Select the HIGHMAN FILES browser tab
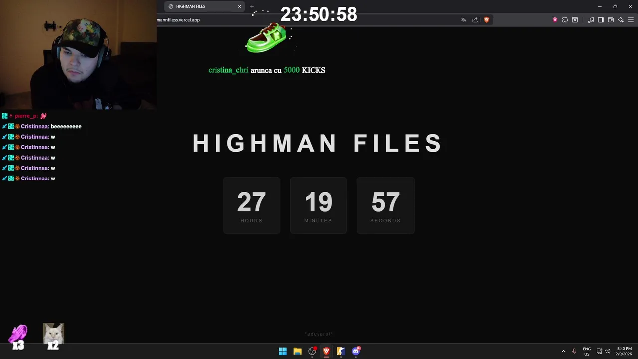Viewport: 638px width, 359px height. pyautogui.click(x=205, y=6)
